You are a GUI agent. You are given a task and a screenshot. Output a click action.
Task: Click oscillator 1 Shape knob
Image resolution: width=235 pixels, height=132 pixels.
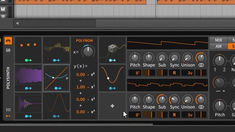click(x=149, y=58)
